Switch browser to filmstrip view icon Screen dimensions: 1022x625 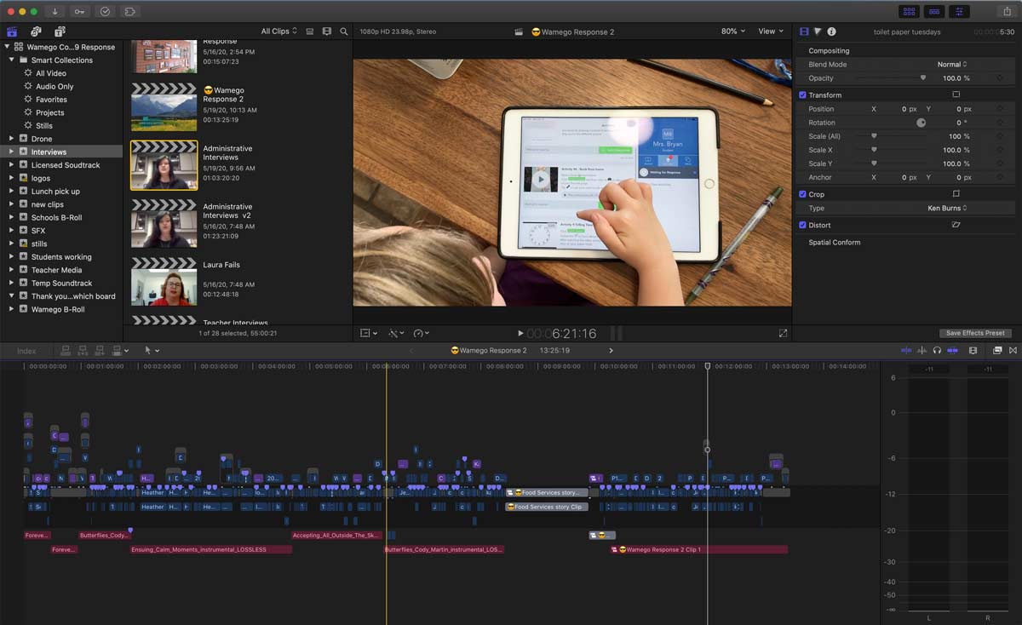(327, 32)
